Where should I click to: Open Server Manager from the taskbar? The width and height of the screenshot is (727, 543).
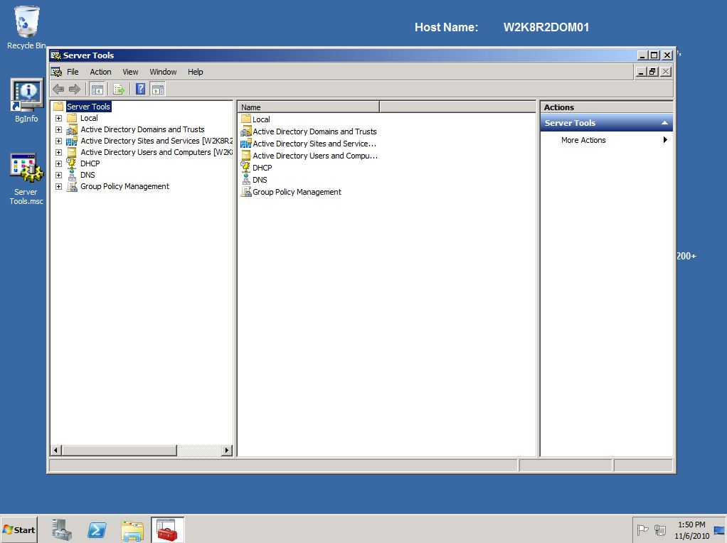62,529
